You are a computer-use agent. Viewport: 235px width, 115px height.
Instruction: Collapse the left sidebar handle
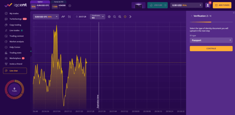[31, 51]
